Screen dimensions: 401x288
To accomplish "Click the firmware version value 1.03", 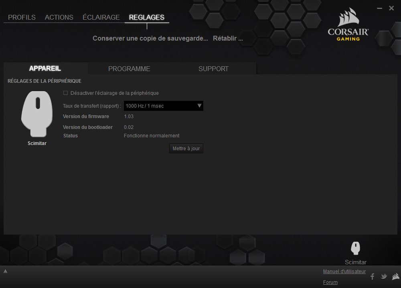I will point(129,116).
